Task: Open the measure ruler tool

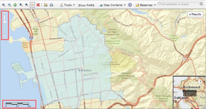Action: pyautogui.click(x=46, y=5)
